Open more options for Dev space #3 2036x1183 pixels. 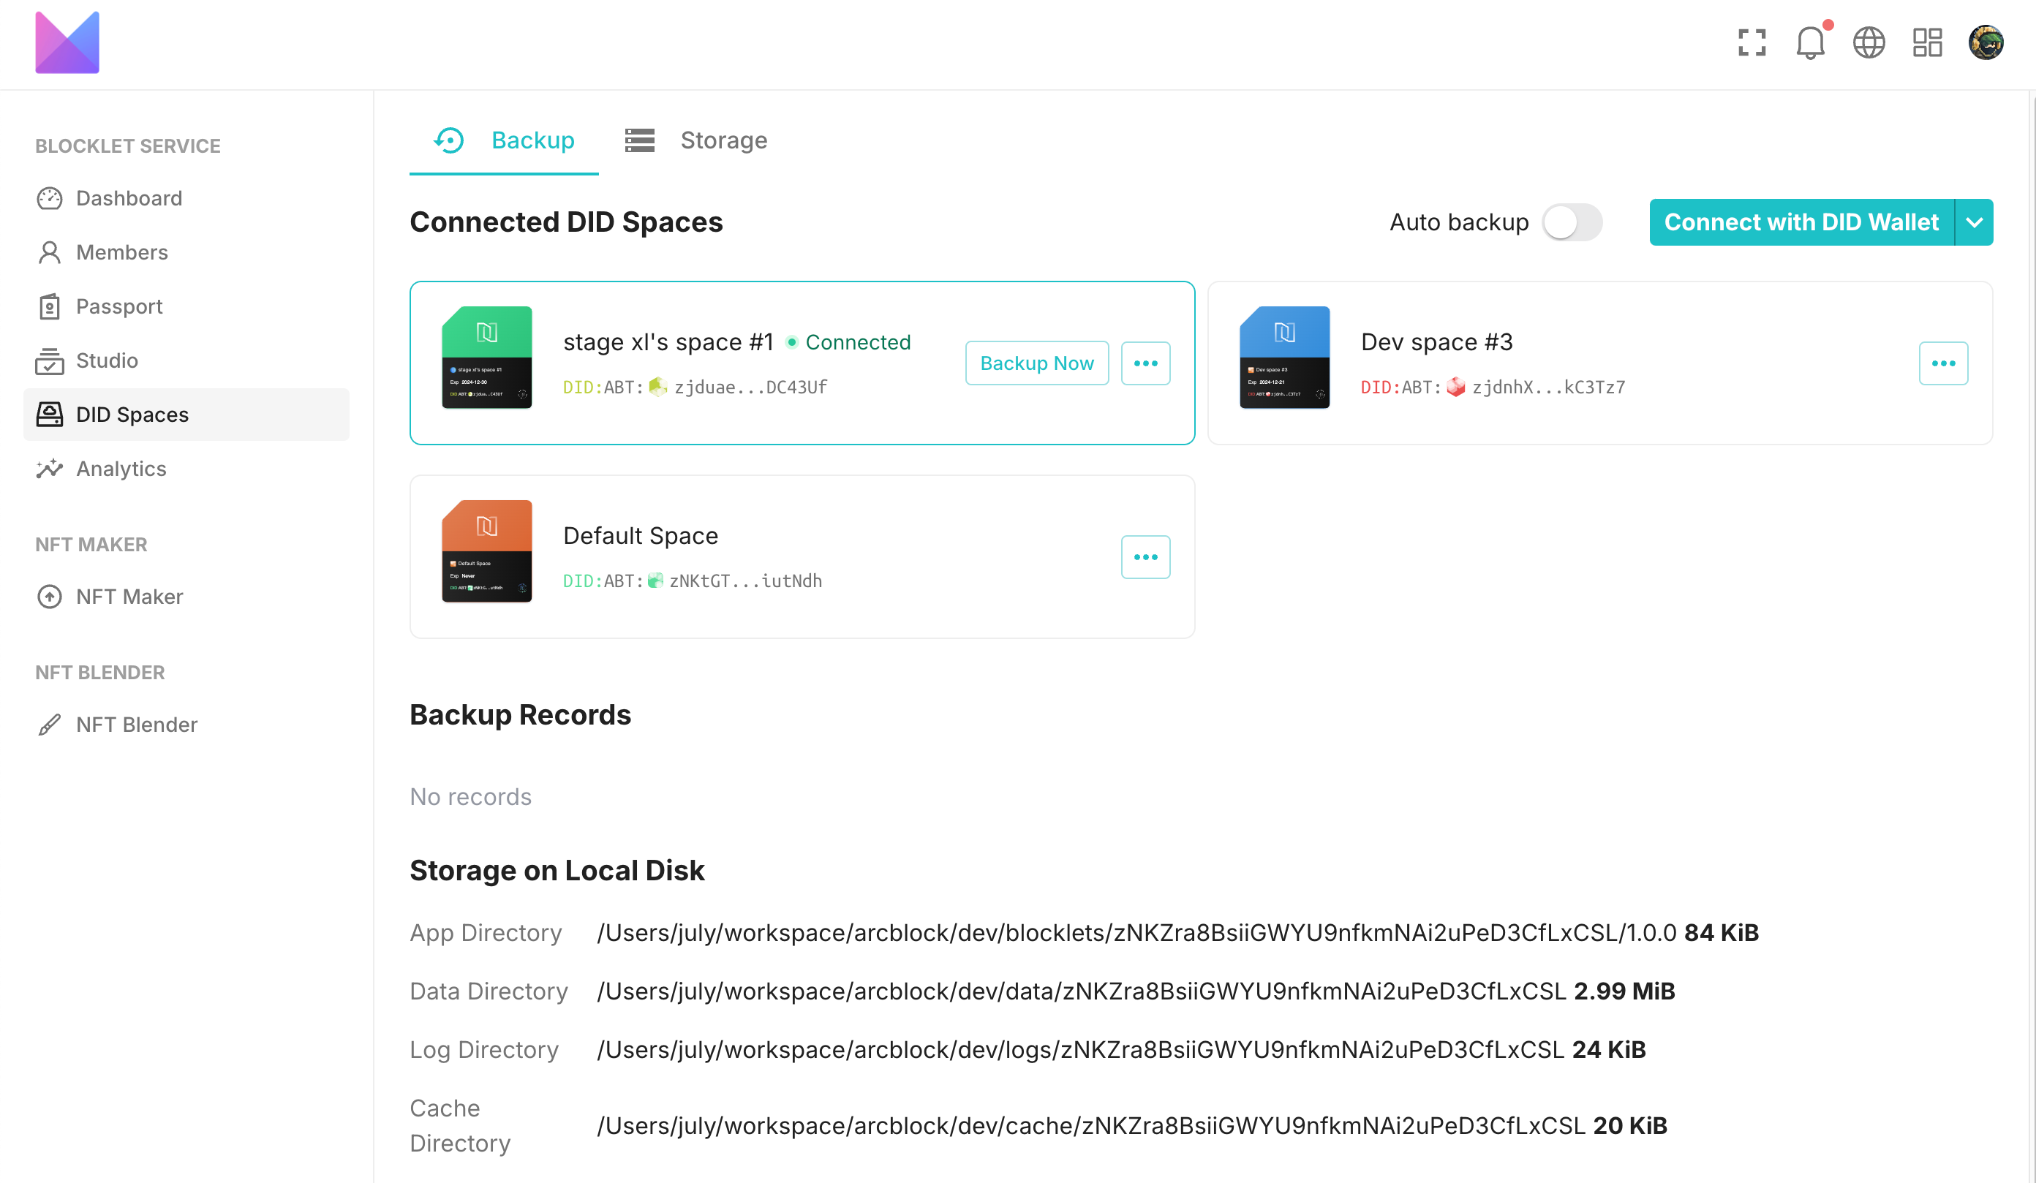tap(1942, 363)
